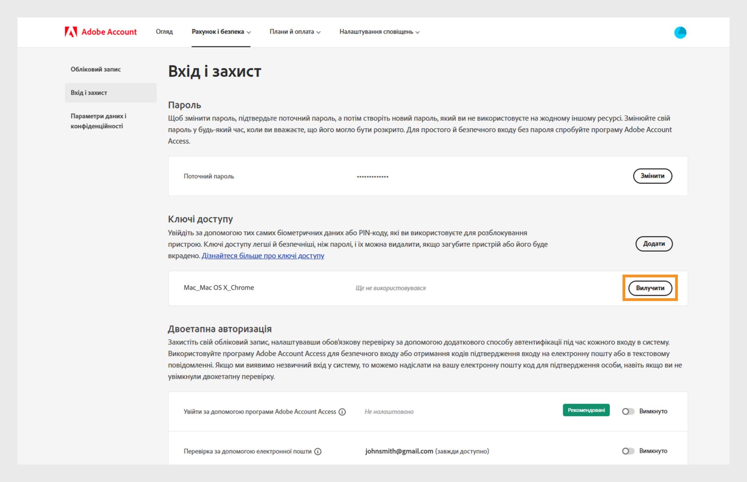Select Обліковий запис in sidebar

coord(96,69)
